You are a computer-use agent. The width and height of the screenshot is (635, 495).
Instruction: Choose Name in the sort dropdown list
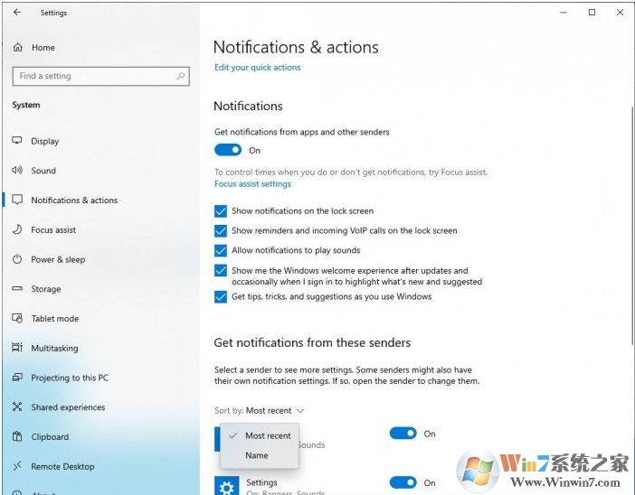257,455
